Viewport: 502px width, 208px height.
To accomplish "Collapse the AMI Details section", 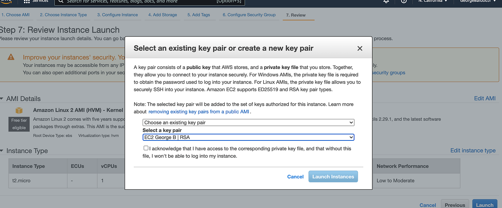I will [x=2, y=99].
